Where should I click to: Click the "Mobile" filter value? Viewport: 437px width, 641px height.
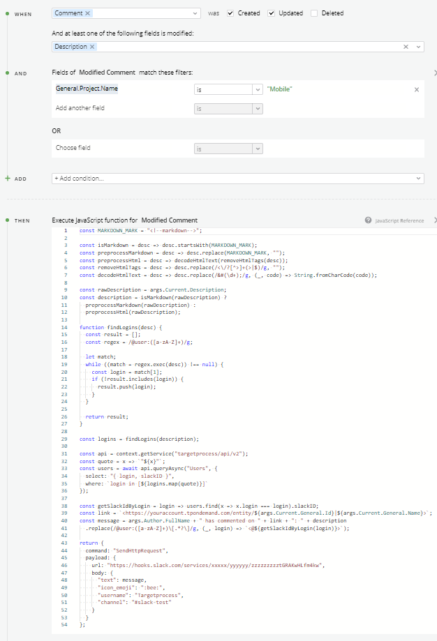coord(279,89)
